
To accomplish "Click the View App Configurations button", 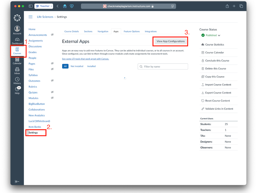I will pos(170,41).
